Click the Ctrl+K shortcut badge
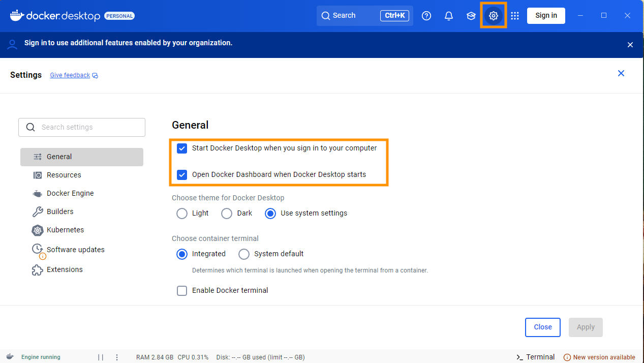The width and height of the screenshot is (644, 363). tap(394, 16)
